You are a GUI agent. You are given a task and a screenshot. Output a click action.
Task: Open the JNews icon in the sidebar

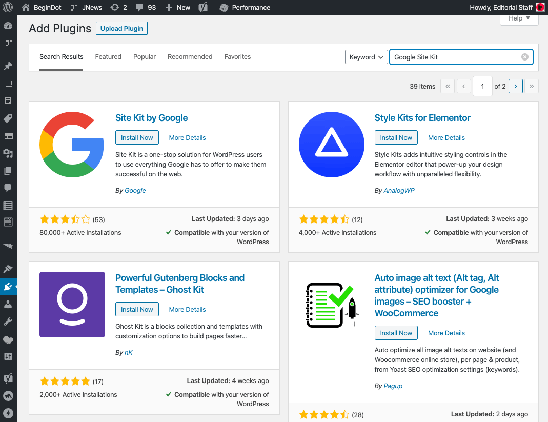[8, 43]
